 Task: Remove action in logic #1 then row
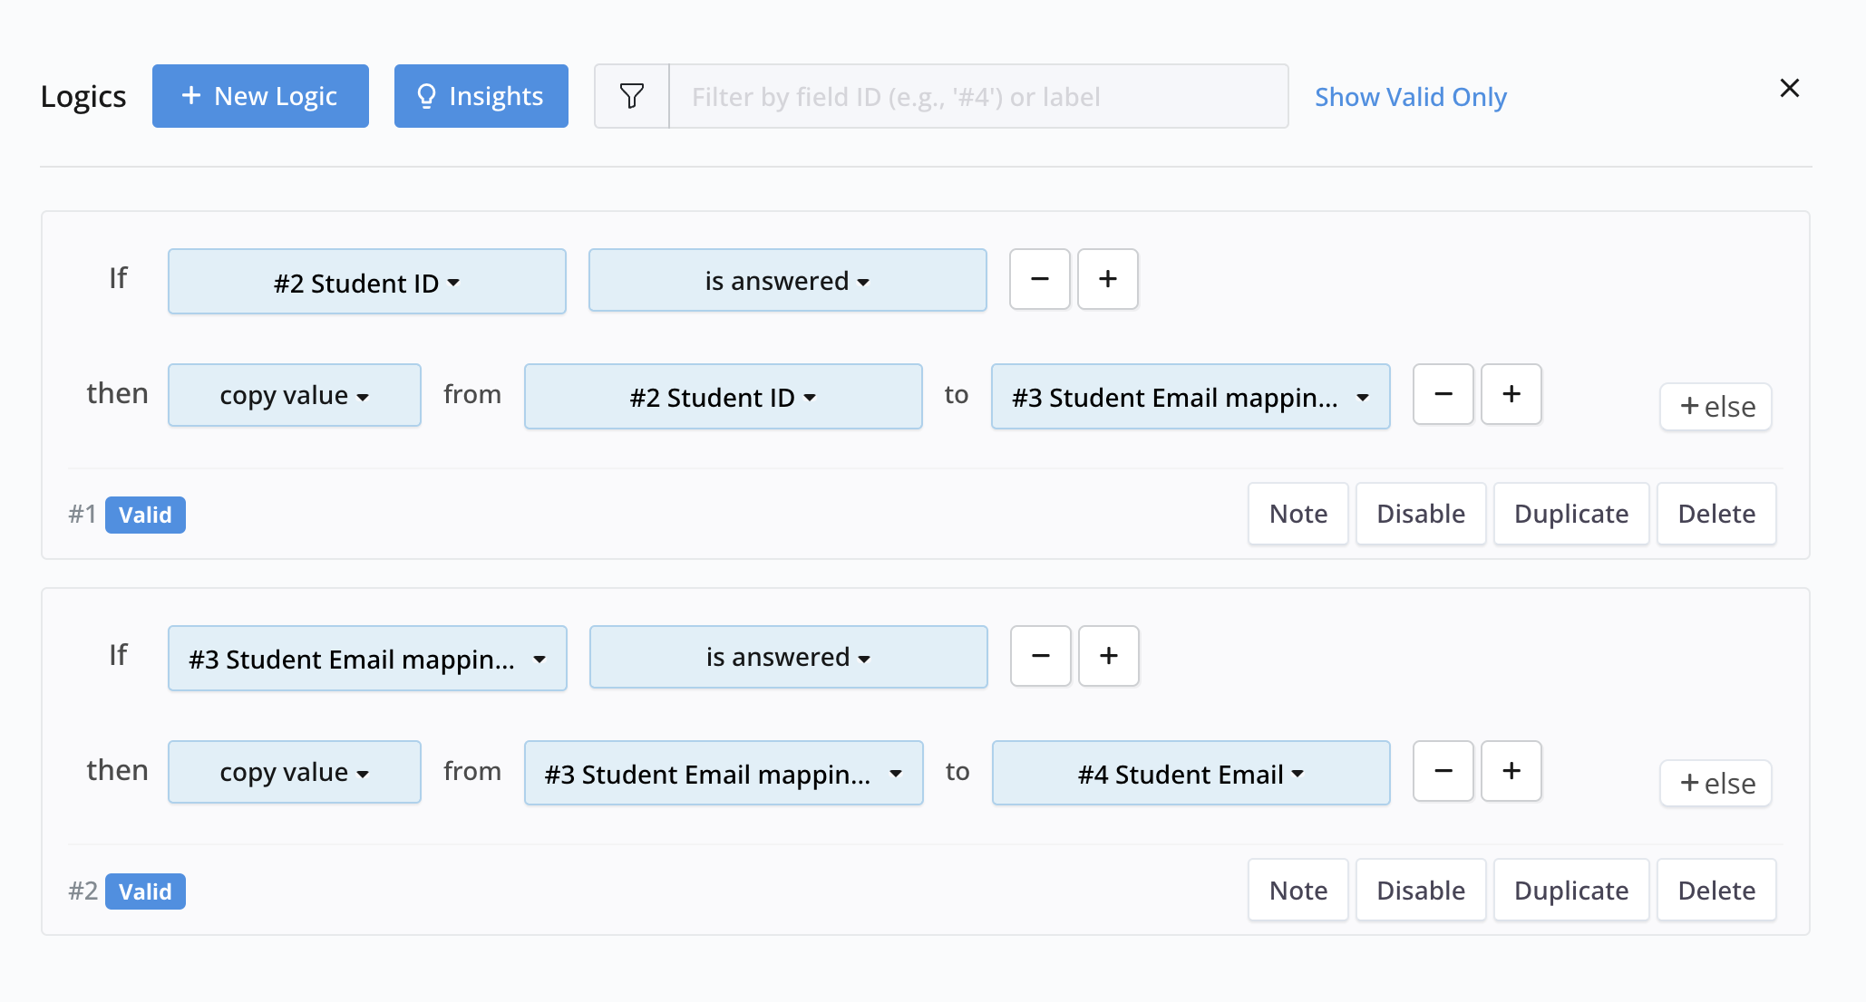pyautogui.click(x=1443, y=394)
